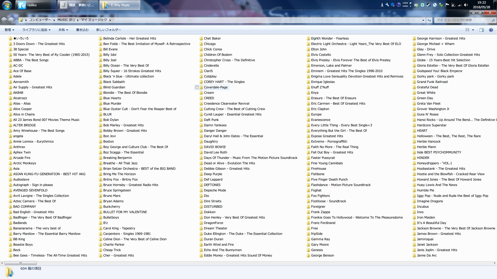Select the Arctic Monkeys folder
Image resolution: width=497 pixels, height=279 pixels.
click(22, 163)
